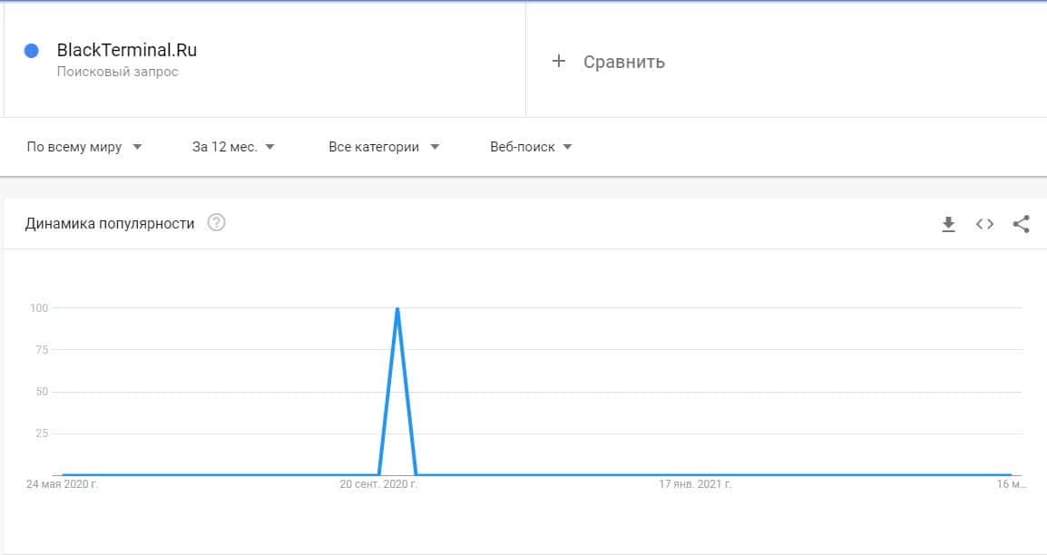Click the 17 янв. 2021 г. axis label
This screenshot has width=1047, height=555.
pyautogui.click(x=695, y=485)
